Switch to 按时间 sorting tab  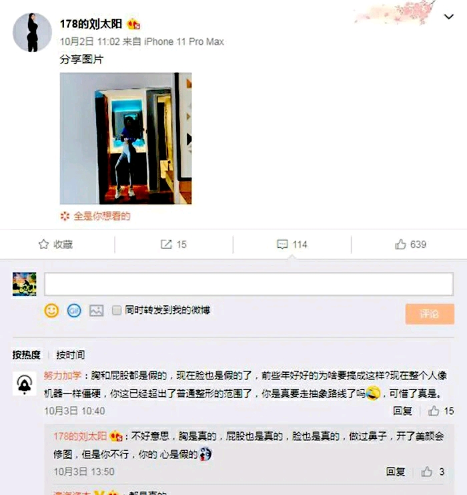coord(70,355)
